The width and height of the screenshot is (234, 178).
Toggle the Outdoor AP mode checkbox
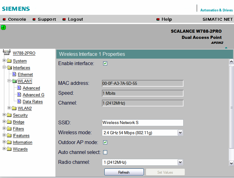(105, 143)
